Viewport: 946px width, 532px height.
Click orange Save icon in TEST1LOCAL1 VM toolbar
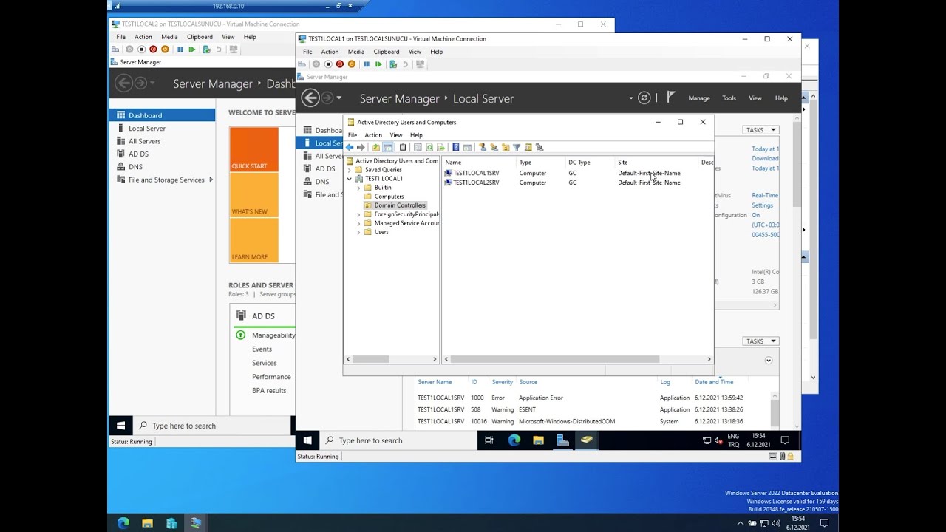coord(352,64)
